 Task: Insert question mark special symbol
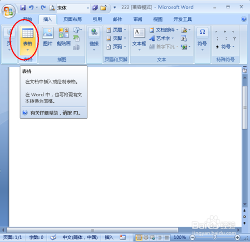pos(234,38)
